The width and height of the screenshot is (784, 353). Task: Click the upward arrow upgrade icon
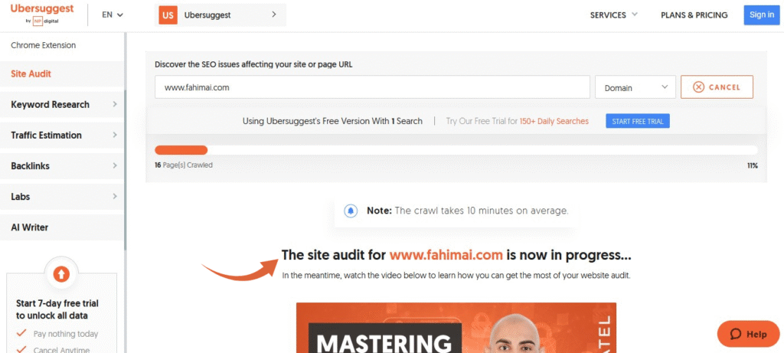click(x=61, y=273)
